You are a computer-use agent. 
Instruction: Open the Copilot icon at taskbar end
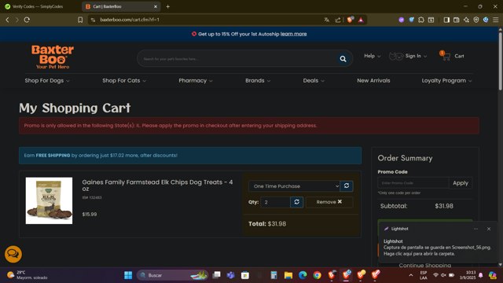tap(493, 275)
